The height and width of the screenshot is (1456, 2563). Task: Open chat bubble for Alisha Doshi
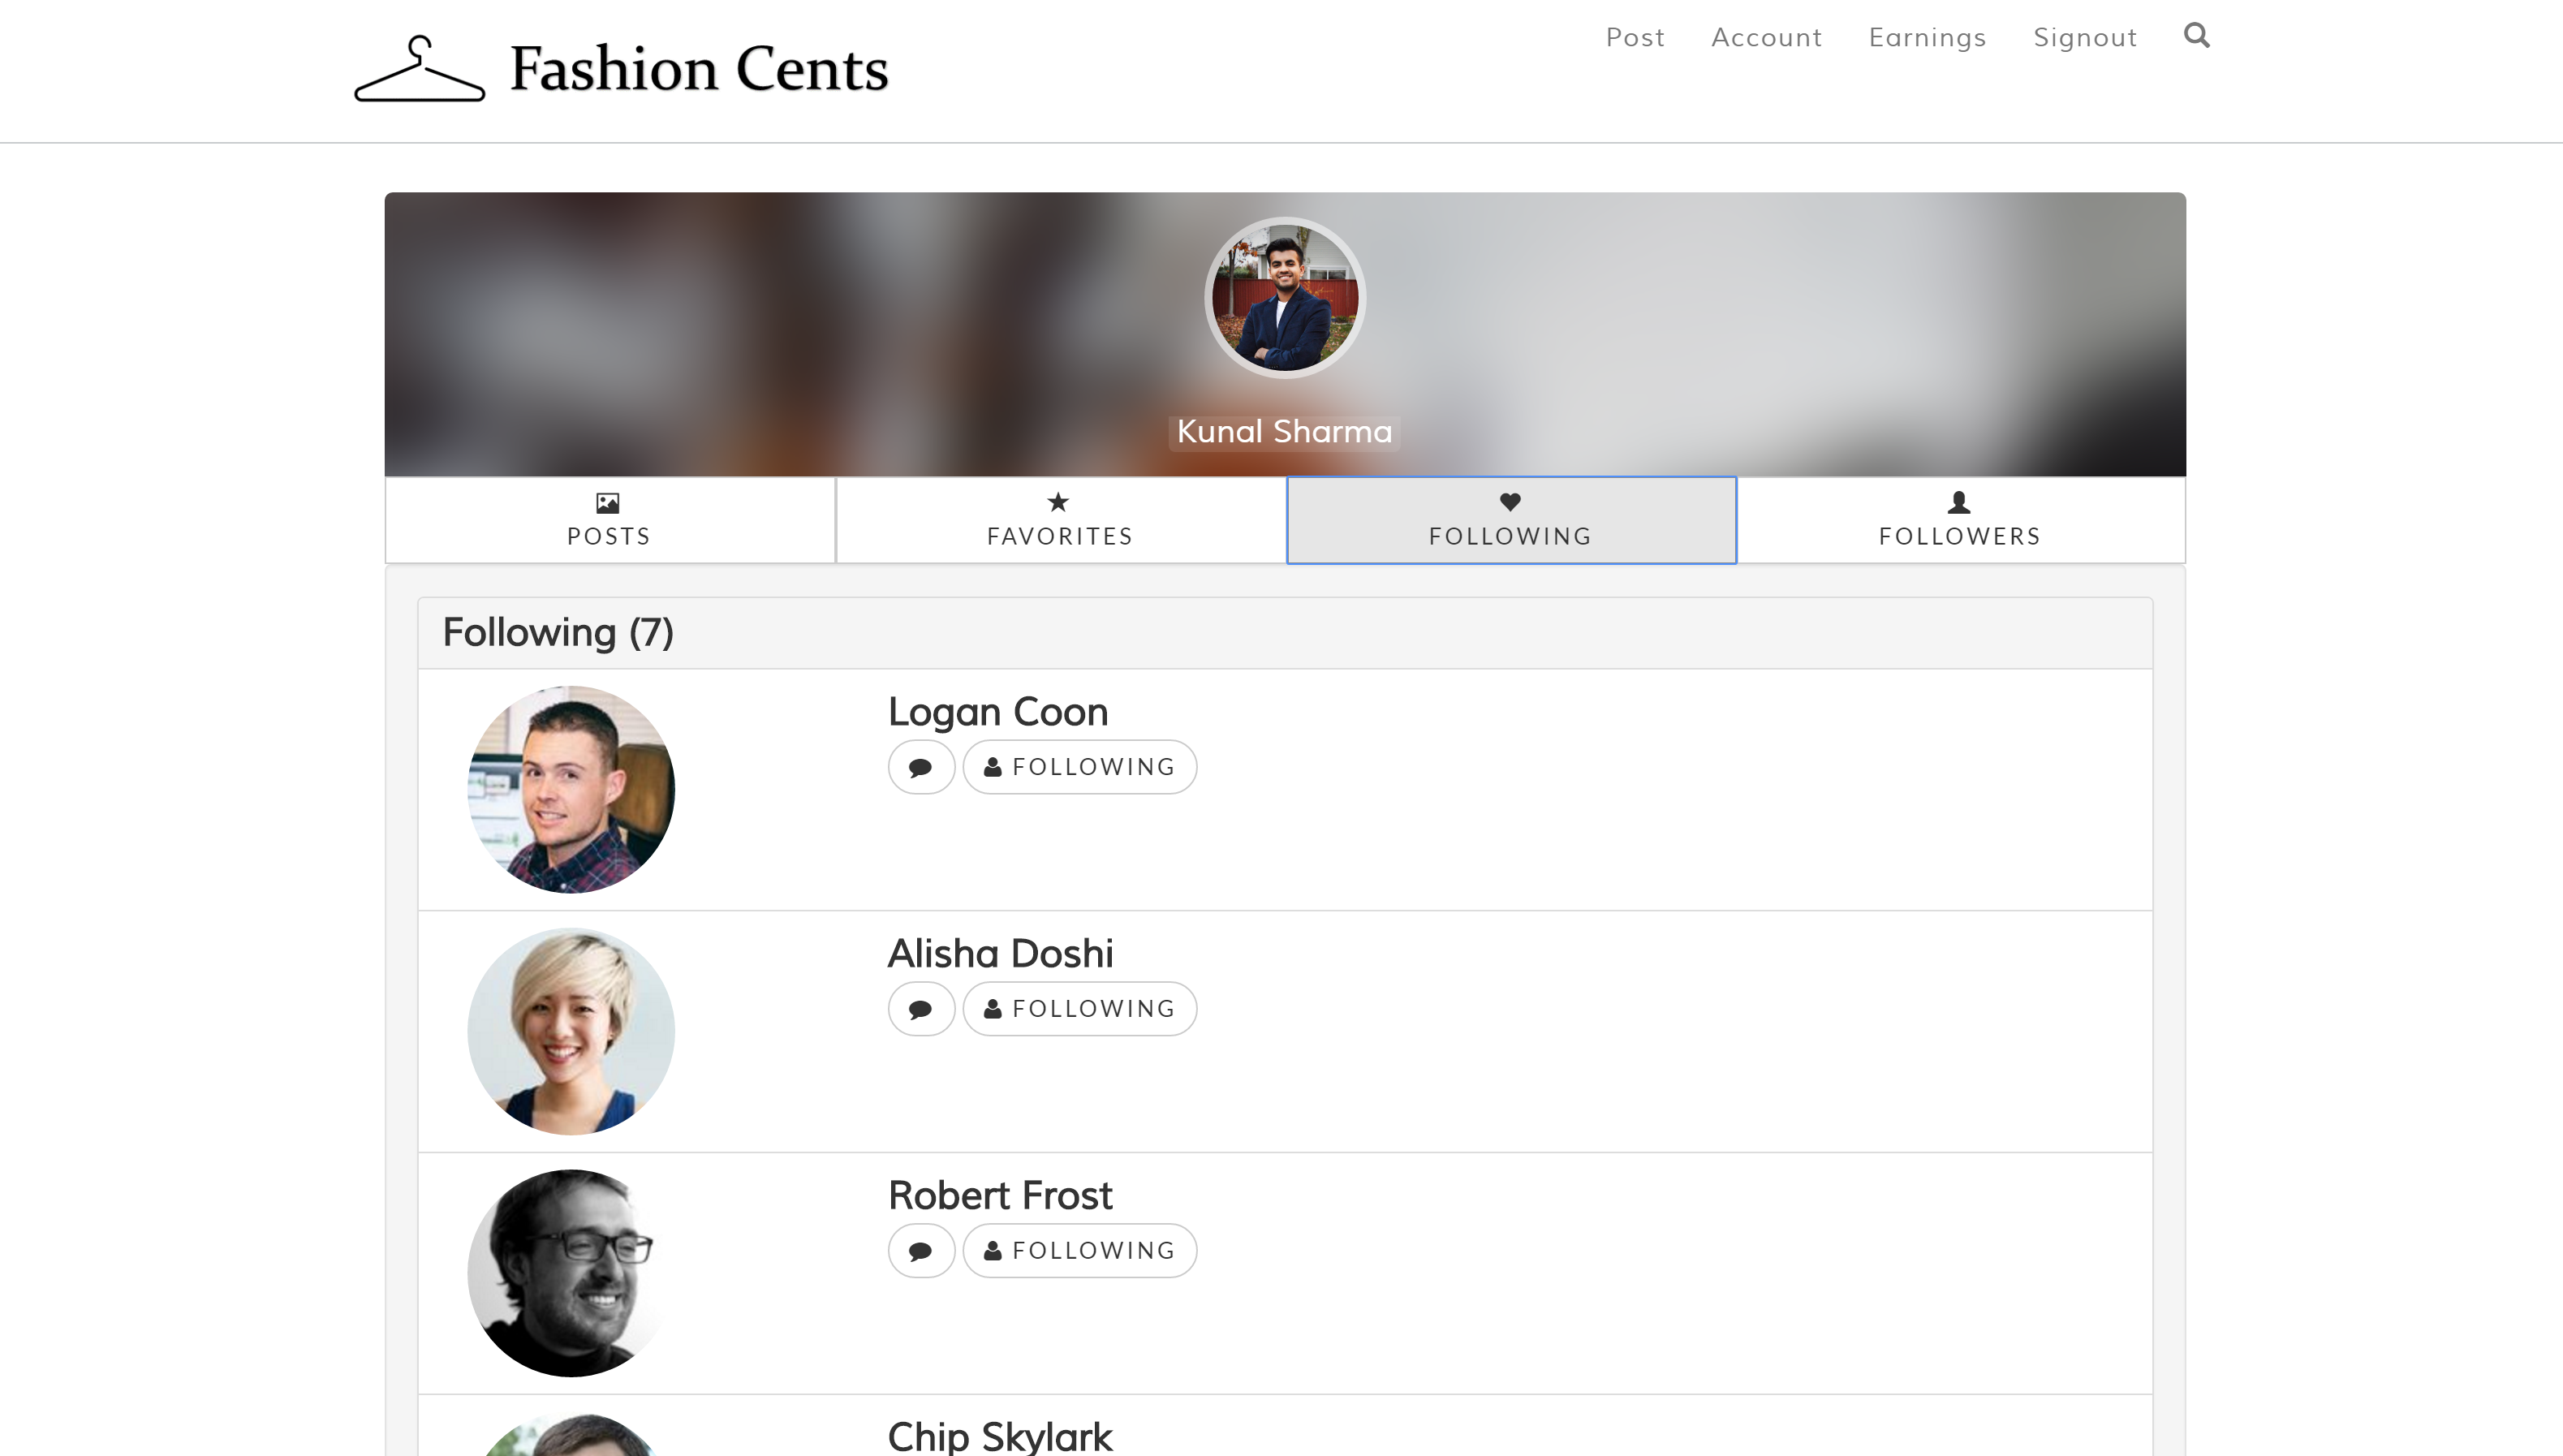tap(921, 1009)
